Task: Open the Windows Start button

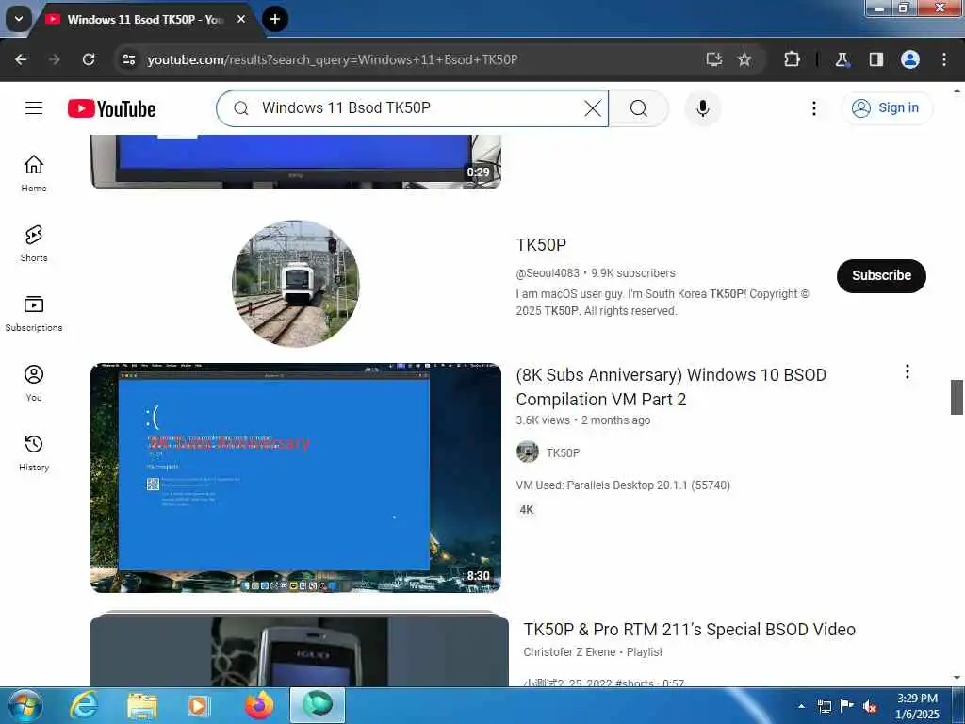Action: [25, 705]
